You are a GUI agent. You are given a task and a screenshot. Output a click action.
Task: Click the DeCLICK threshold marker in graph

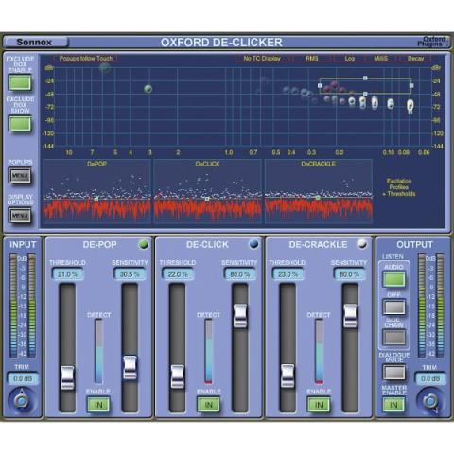207,199
